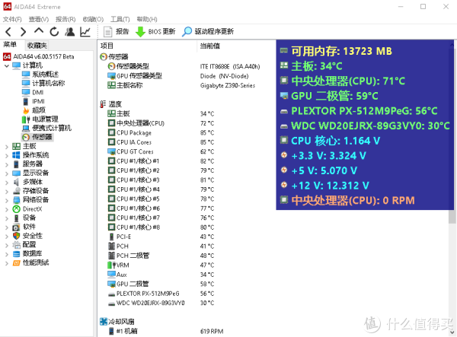
Task: Click the orange icon for 性能测试
Action: (16, 262)
